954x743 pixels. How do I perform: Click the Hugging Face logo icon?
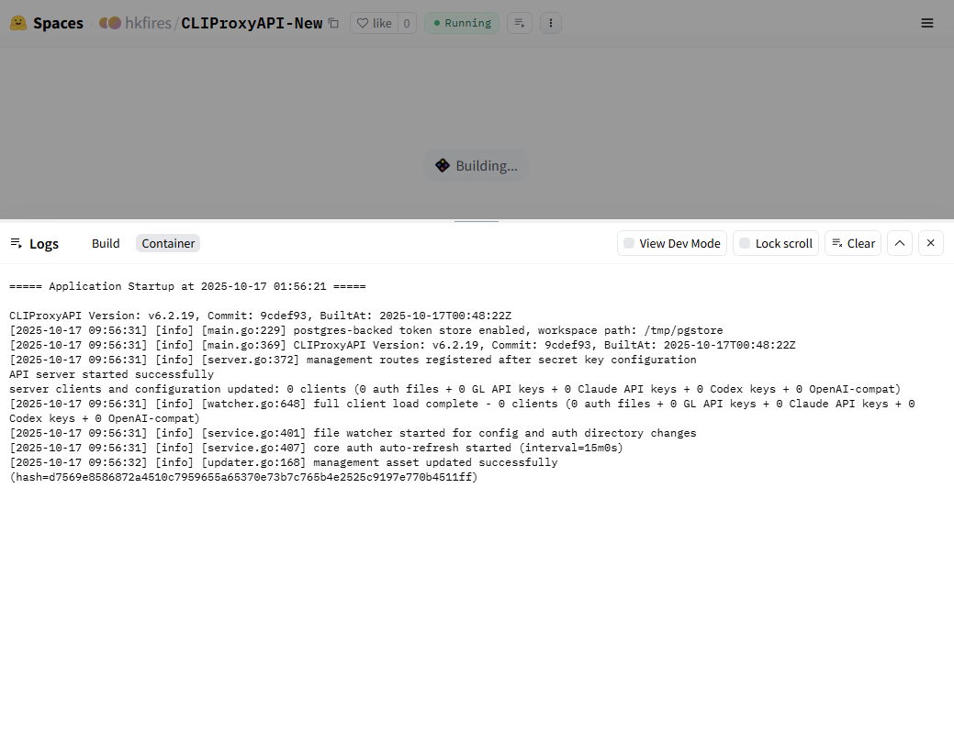pos(18,23)
